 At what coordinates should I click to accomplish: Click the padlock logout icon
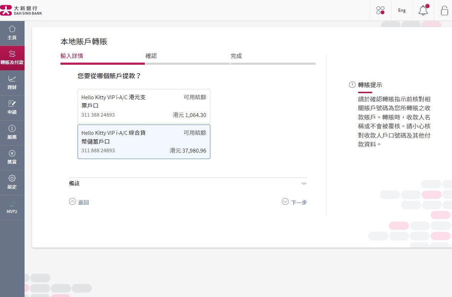click(x=444, y=10)
